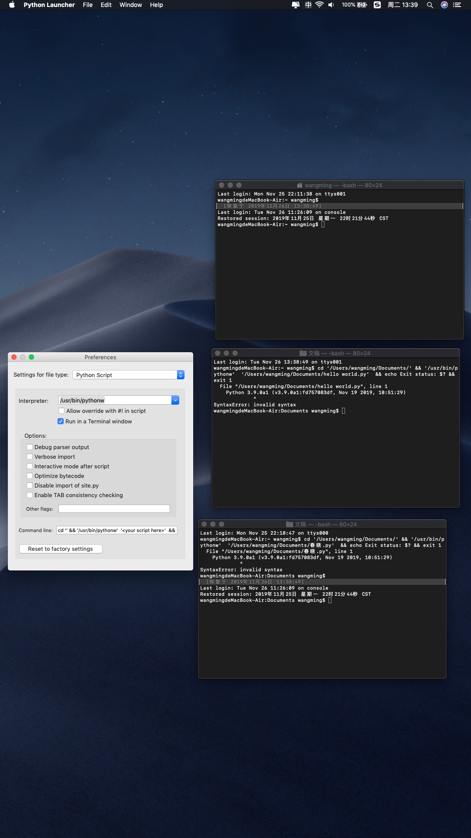Close the Preferences window
The height and width of the screenshot is (838, 471).
coord(14,357)
